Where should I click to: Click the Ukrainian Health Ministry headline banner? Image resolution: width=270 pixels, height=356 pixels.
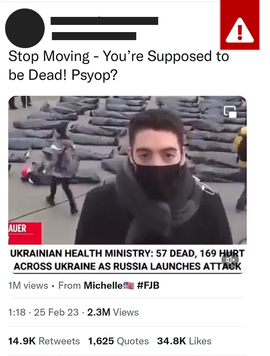click(127, 259)
